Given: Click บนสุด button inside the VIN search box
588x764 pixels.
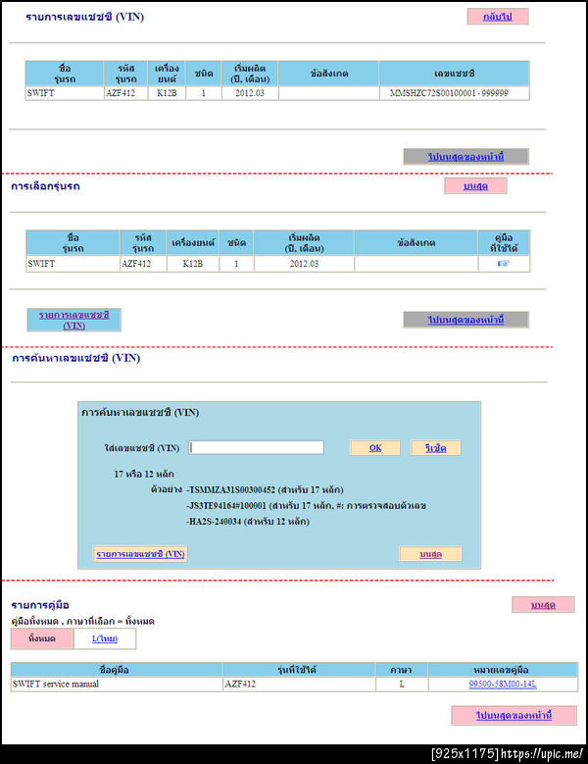Looking at the screenshot, I should click(x=431, y=554).
